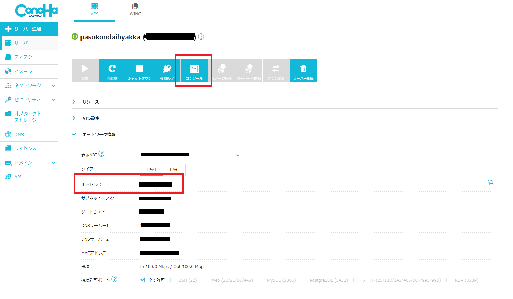
Task: Copy network info with the clipboard icon
Action: 490,182
